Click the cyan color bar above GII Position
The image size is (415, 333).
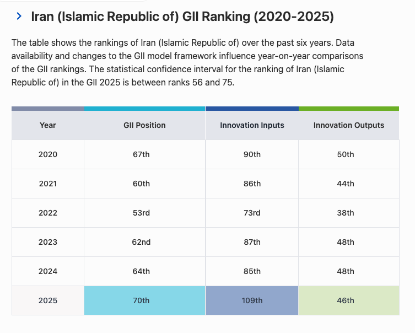click(x=144, y=109)
